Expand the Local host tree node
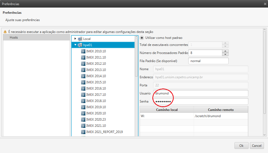Screen dimensions: 268x153 click(75, 39)
